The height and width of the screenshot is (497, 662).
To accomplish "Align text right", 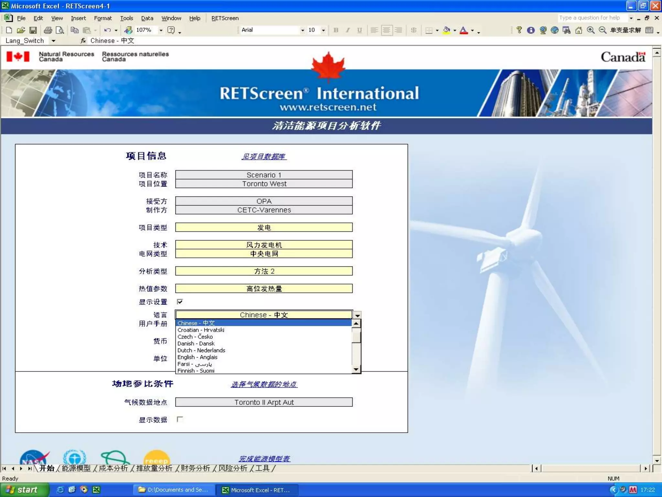I will coord(398,30).
